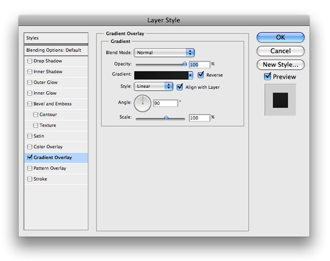Uncheck the Reverse gradient checkbox

(201, 75)
